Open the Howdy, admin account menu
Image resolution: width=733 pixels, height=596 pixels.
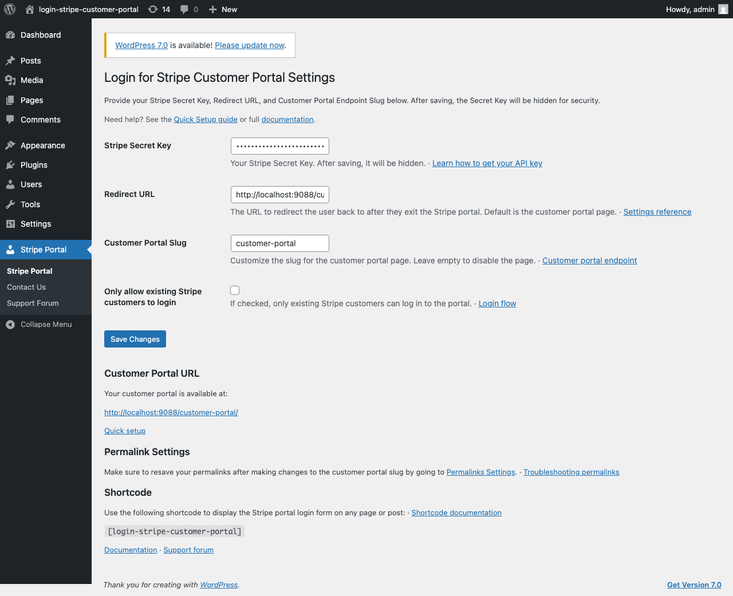pyautogui.click(x=697, y=9)
